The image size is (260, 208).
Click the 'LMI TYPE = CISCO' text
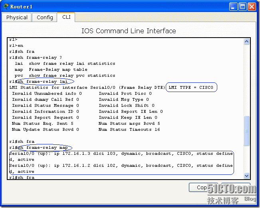point(191,87)
